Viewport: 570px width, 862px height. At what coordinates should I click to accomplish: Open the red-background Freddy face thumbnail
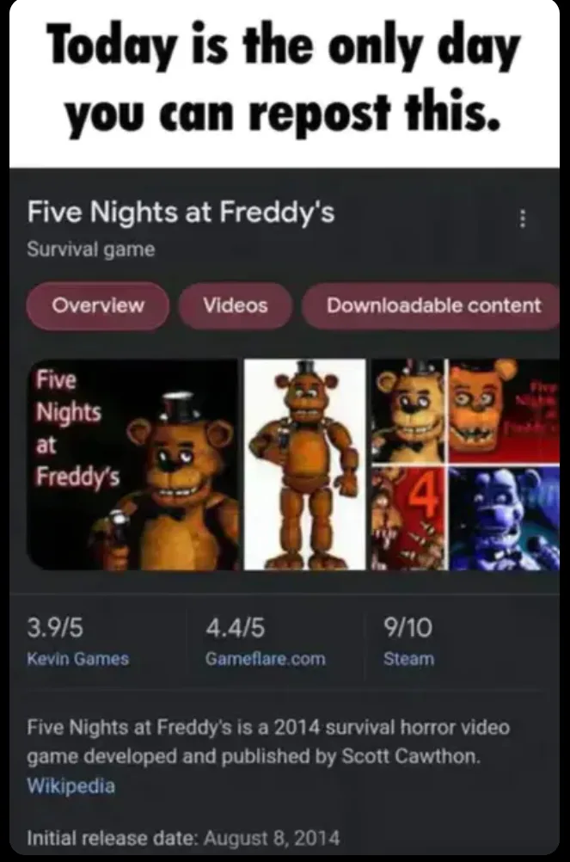tap(504, 410)
